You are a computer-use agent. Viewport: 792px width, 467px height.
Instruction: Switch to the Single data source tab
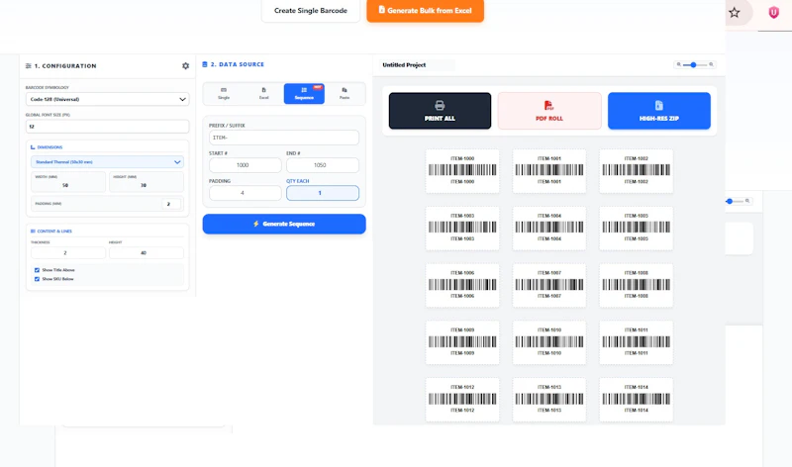[224, 93]
